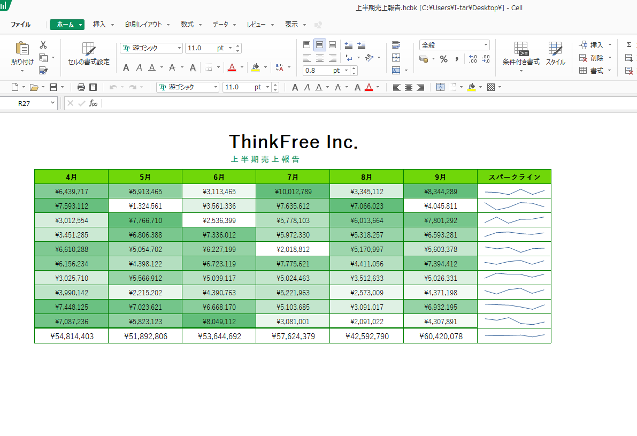The image size is (637, 436).
Task: Expand the Name Box dropdown showing R27
Action: click(52, 103)
